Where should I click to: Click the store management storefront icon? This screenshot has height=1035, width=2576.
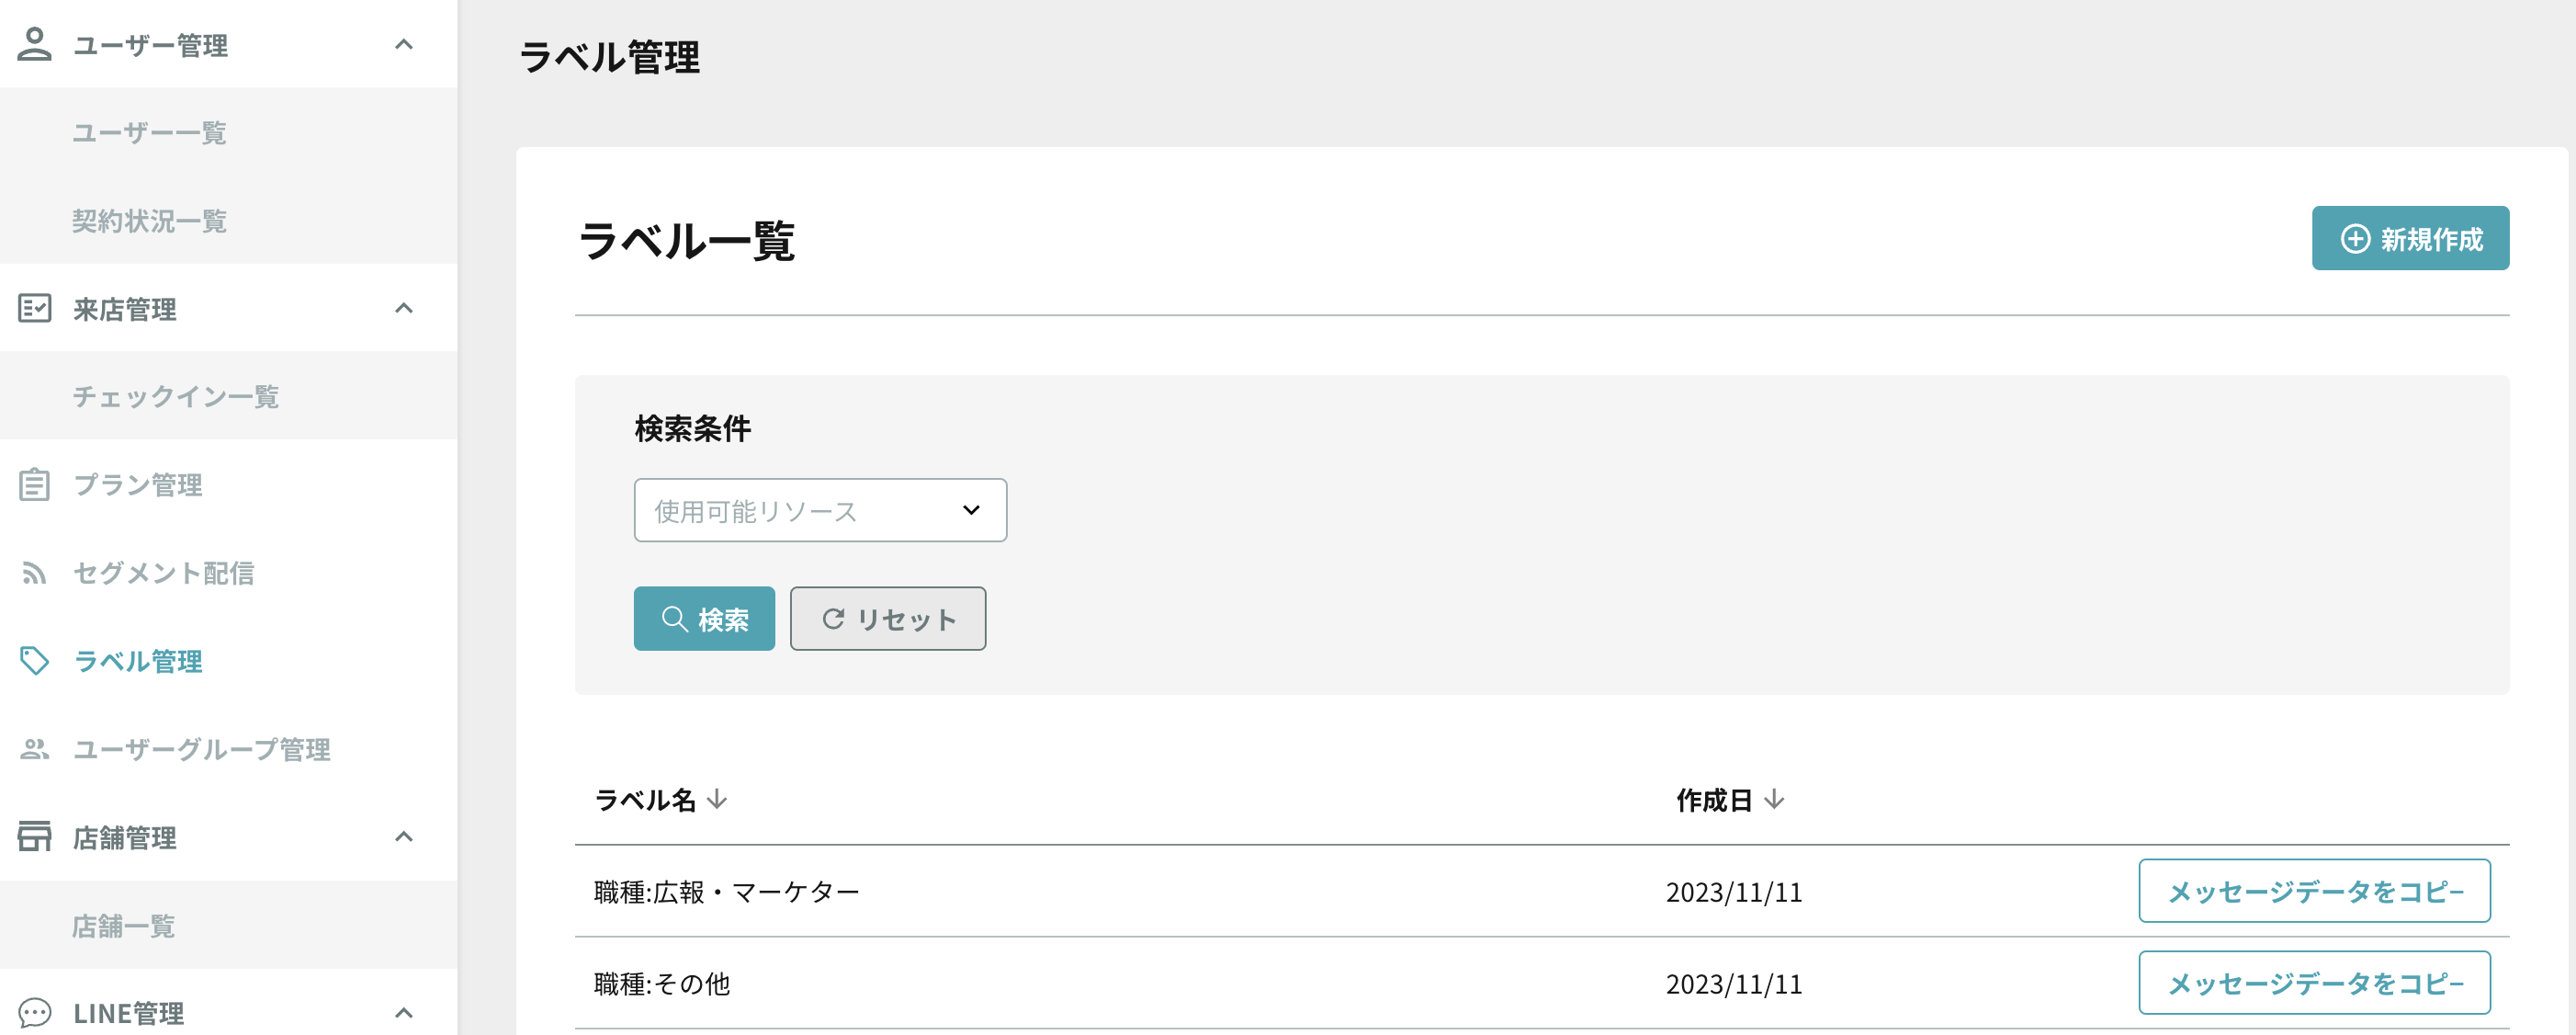point(34,836)
